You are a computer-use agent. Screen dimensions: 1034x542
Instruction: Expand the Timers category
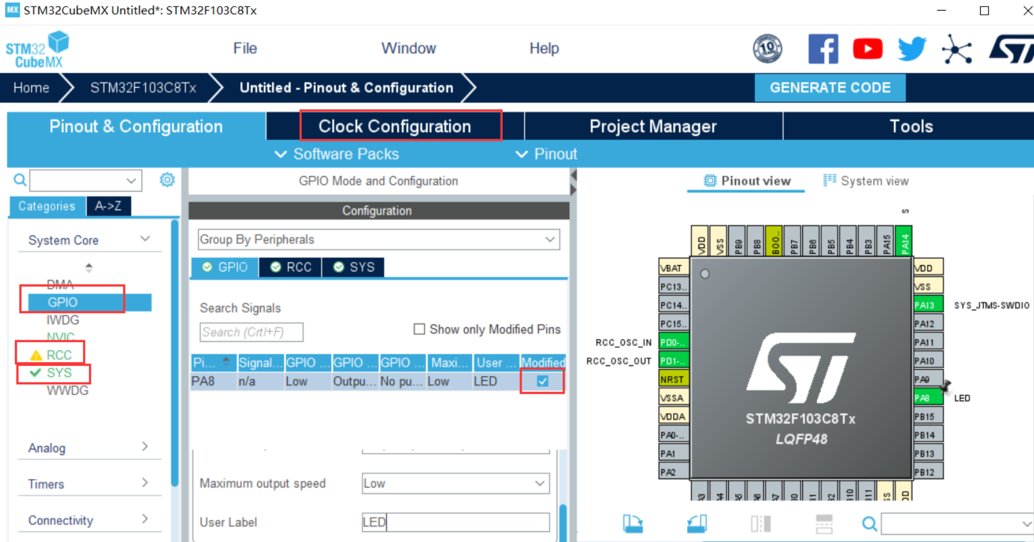tap(145, 483)
